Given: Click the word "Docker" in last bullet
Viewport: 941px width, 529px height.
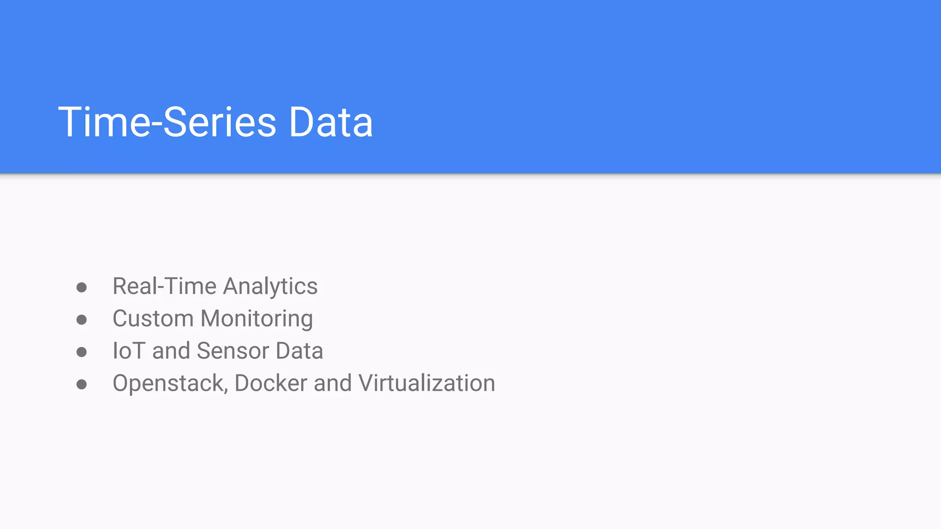Looking at the screenshot, I should 271,383.
